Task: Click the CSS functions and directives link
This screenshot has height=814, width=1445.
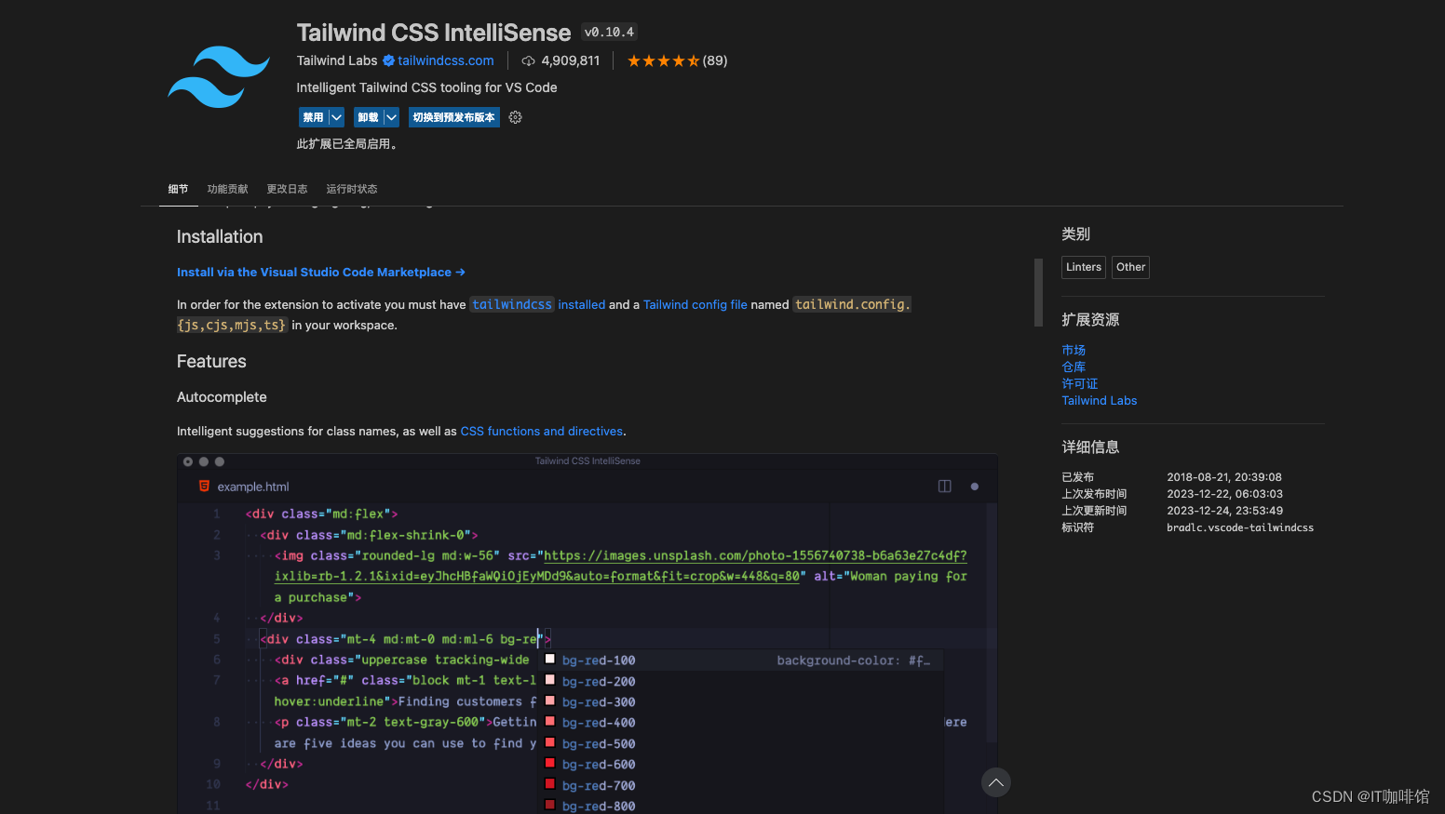Action: pos(541,431)
